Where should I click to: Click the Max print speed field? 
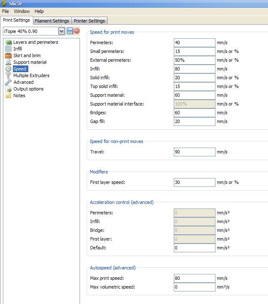(195, 278)
